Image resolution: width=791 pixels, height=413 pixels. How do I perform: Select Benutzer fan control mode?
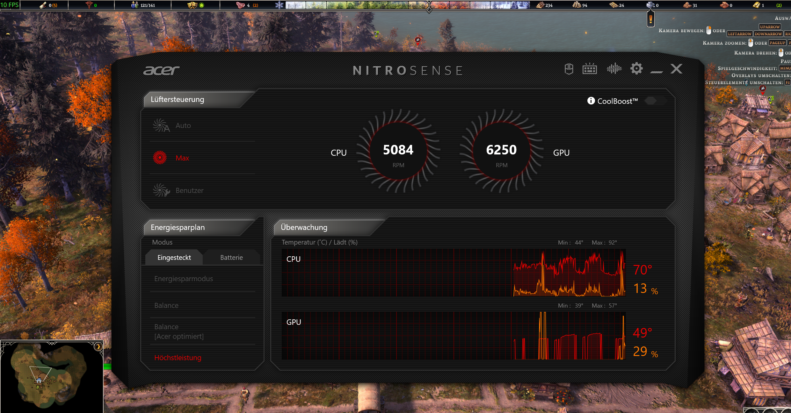189,190
